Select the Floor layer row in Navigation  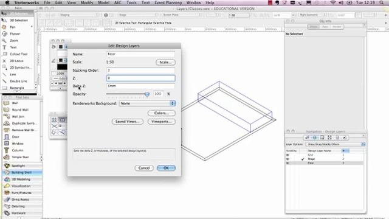coord(325,163)
